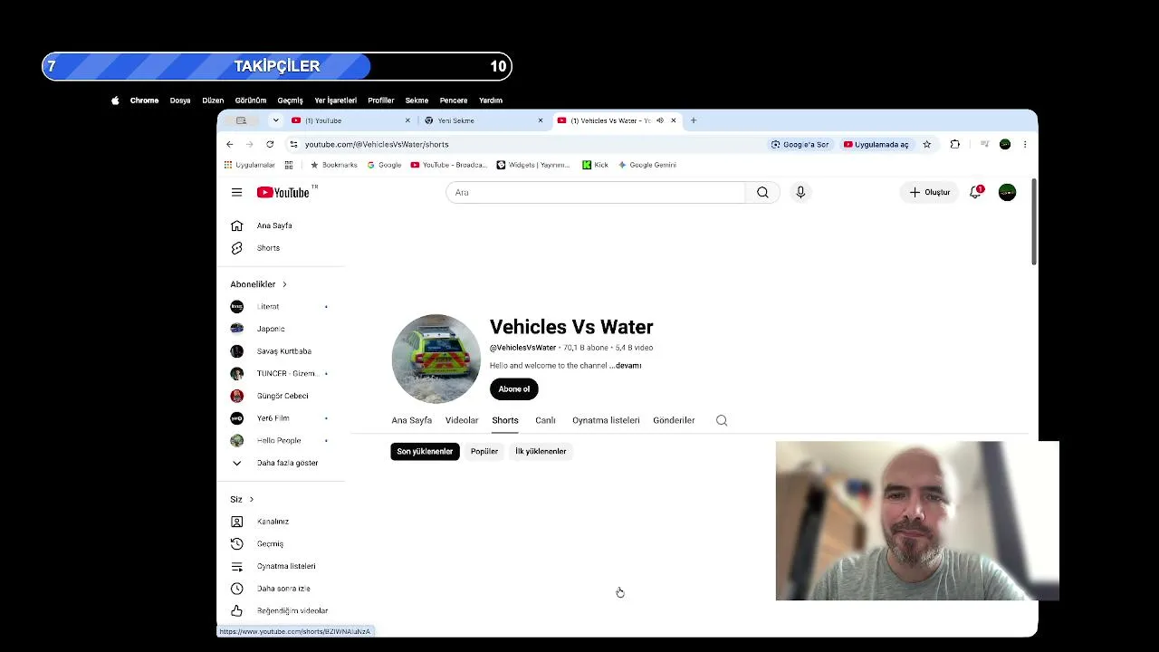
Task: Start voice search with the microphone icon
Action: click(x=800, y=192)
